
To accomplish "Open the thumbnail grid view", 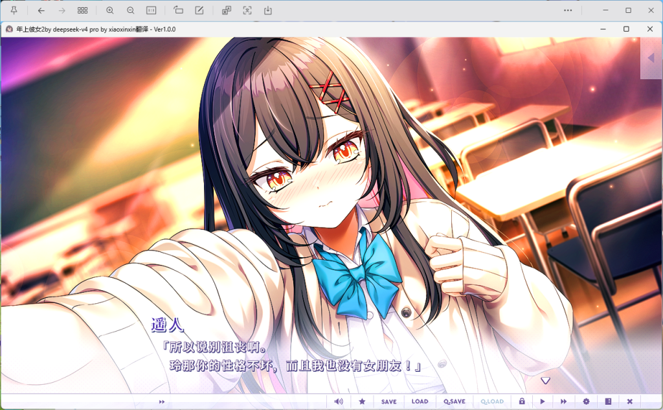I will tap(82, 10).
